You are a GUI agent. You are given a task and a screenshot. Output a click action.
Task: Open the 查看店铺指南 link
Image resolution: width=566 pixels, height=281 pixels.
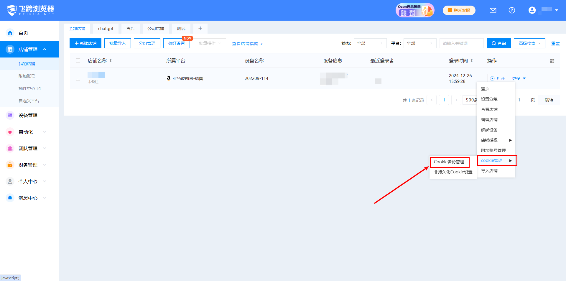pos(247,44)
